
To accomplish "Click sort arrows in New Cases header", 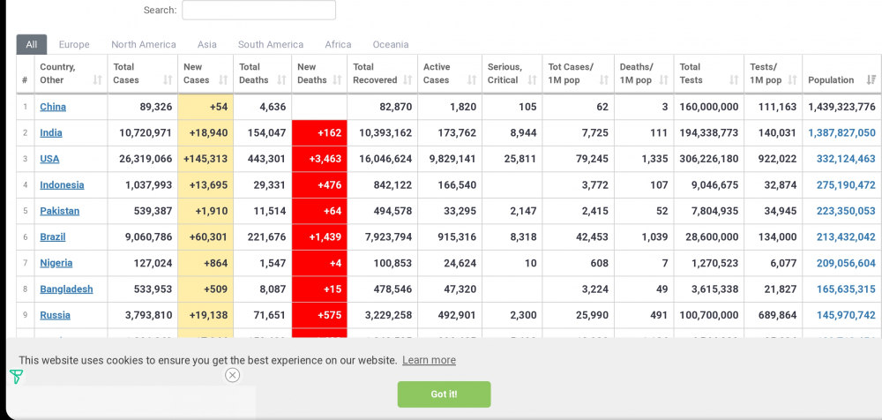I will click(222, 80).
